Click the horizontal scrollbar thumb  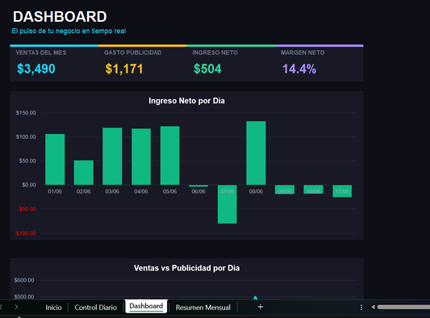(x=403, y=307)
